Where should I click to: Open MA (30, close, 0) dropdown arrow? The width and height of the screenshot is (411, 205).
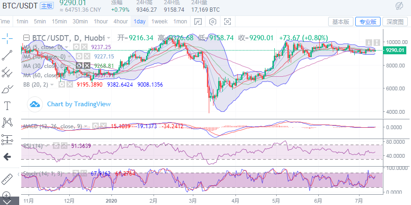(x=69, y=66)
